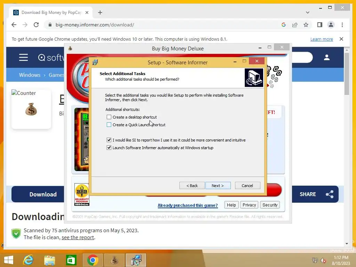
Task: Share this page via address bar icon
Action: point(295,25)
